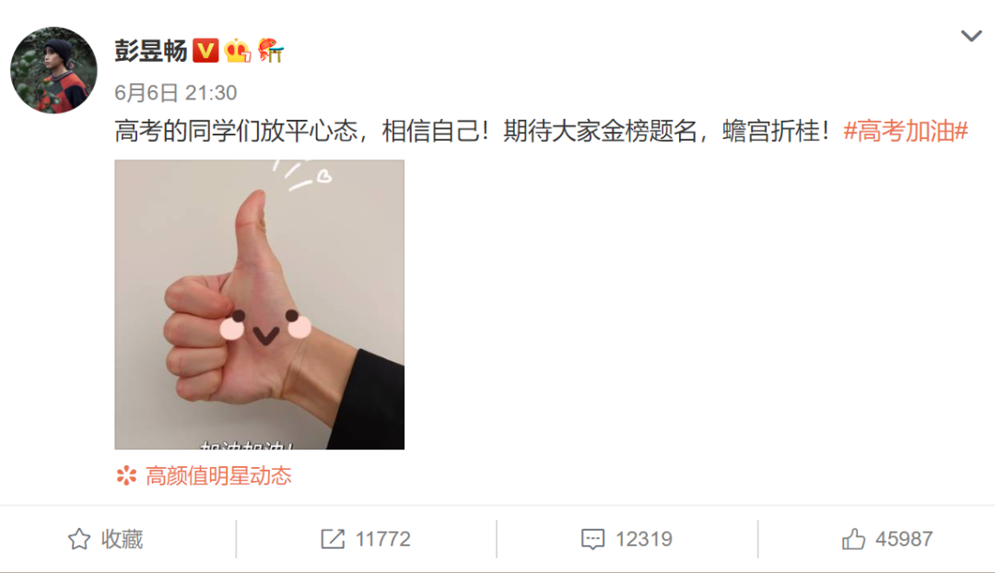Open the post options chevron menu
The width and height of the screenshot is (995, 573).
point(971,36)
